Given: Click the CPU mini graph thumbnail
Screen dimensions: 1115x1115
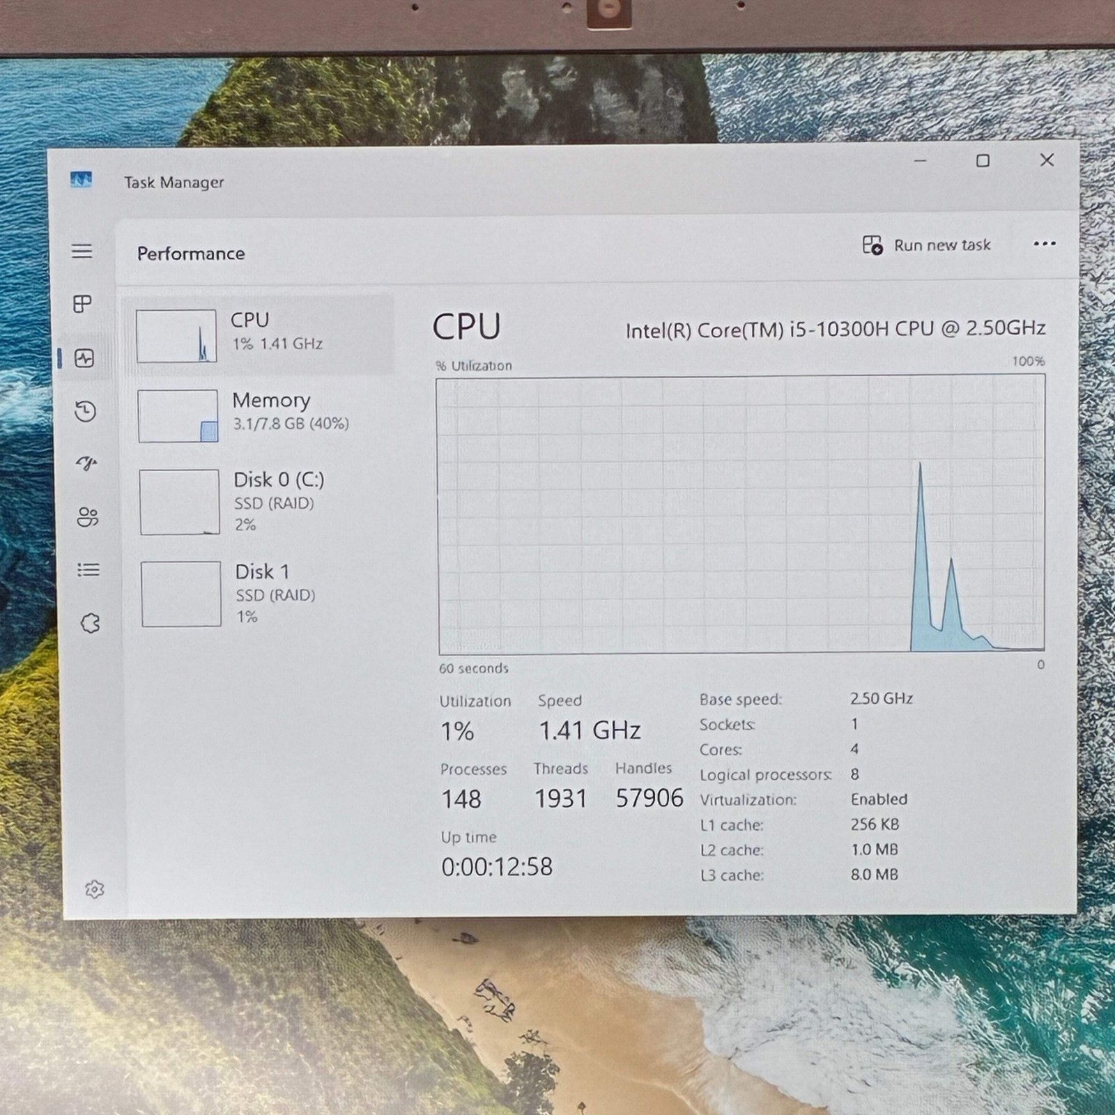Looking at the screenshot, I should pos(176,336).
